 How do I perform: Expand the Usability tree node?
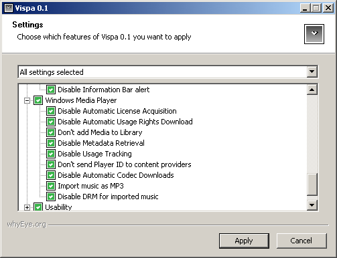point(27,207)
